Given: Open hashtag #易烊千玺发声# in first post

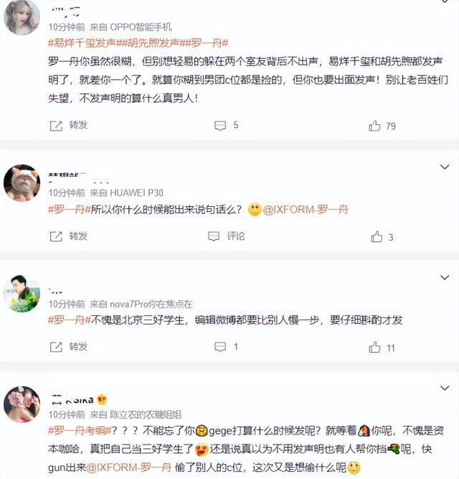Looking at the screenshot, I should tap(82, 43).
